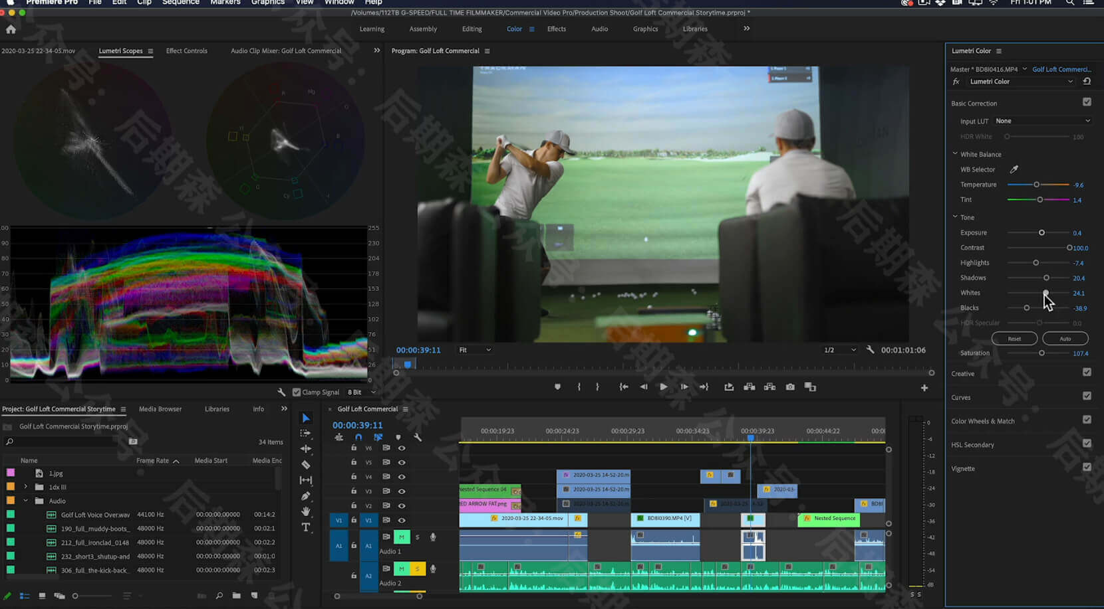The image size is (1104, 609).
Task: Click the WB Selector eyedropper
Action: 1014,169
